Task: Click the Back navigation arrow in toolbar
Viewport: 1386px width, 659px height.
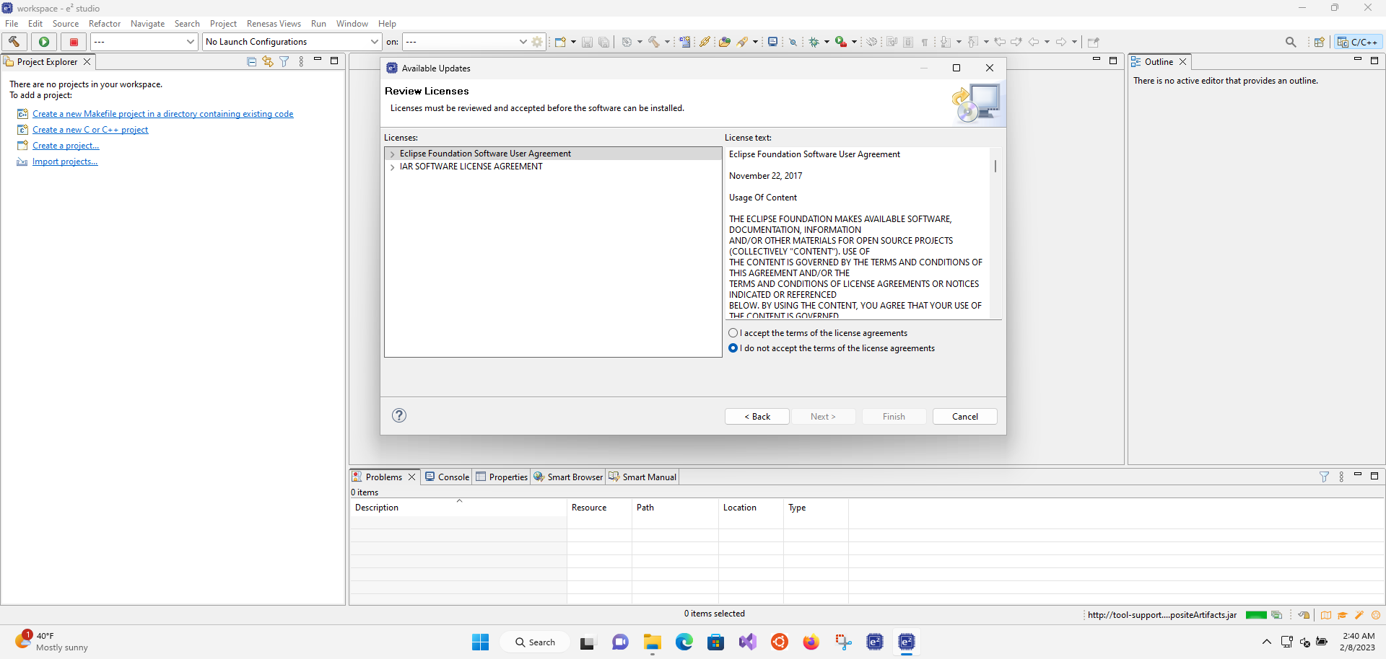Action: 1034,42
